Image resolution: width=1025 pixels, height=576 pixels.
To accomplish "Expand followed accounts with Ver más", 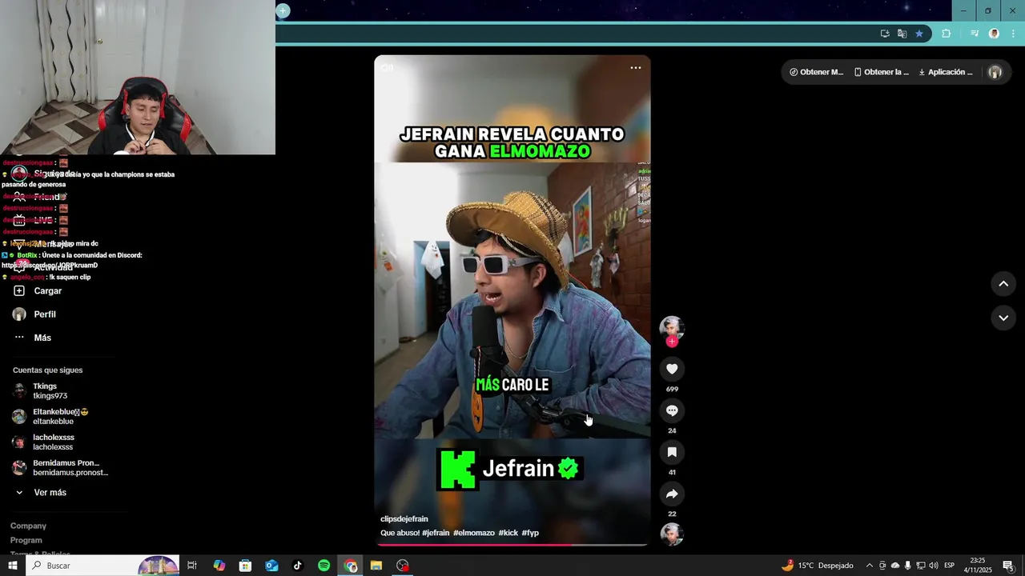I will 42,493.
